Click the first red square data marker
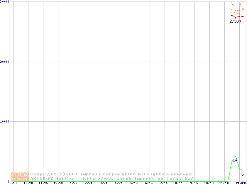Screen dimensions: 247x185 click(x=232, y=16)
